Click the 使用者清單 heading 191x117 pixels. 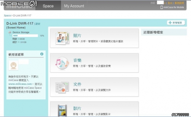point(16,55)
